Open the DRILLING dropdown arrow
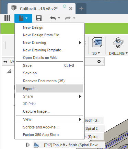The image size is (128, 149). click(x=126, y=53)
